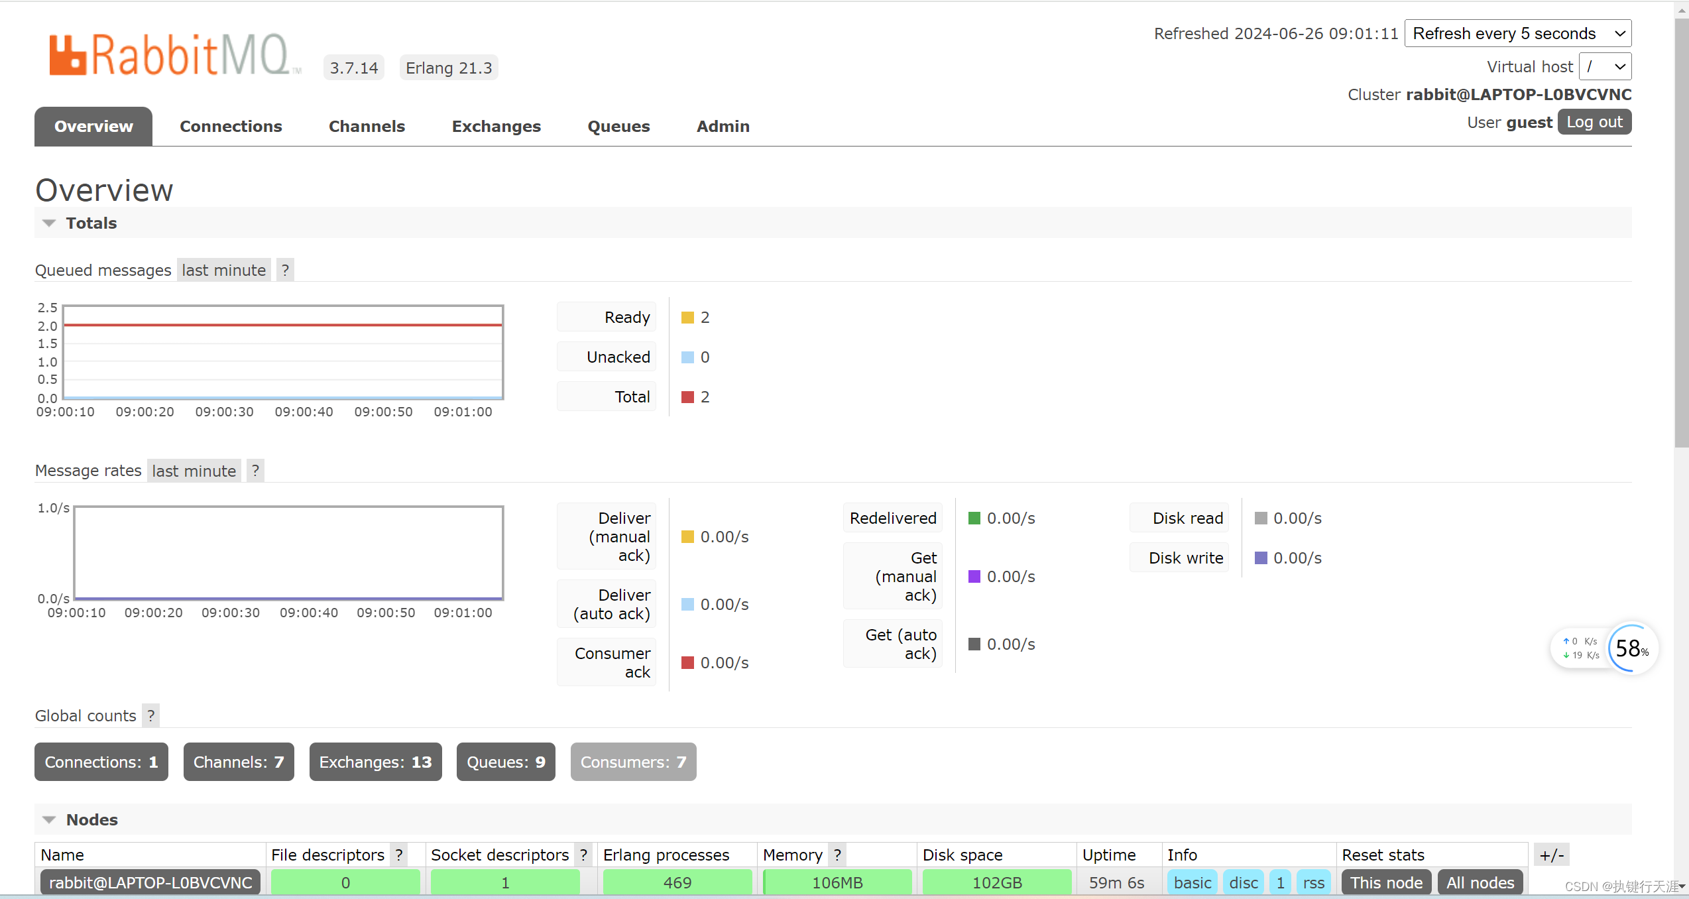Switch to the Exchanges tab
Image resolution: width=1689 pixels, height=899 pixels.
click(496, 126)
